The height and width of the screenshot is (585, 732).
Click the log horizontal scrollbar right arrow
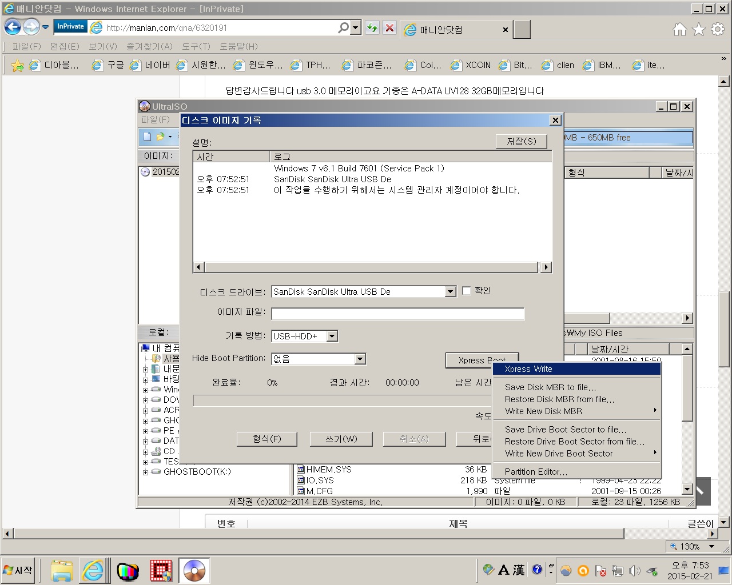[546, 267]
